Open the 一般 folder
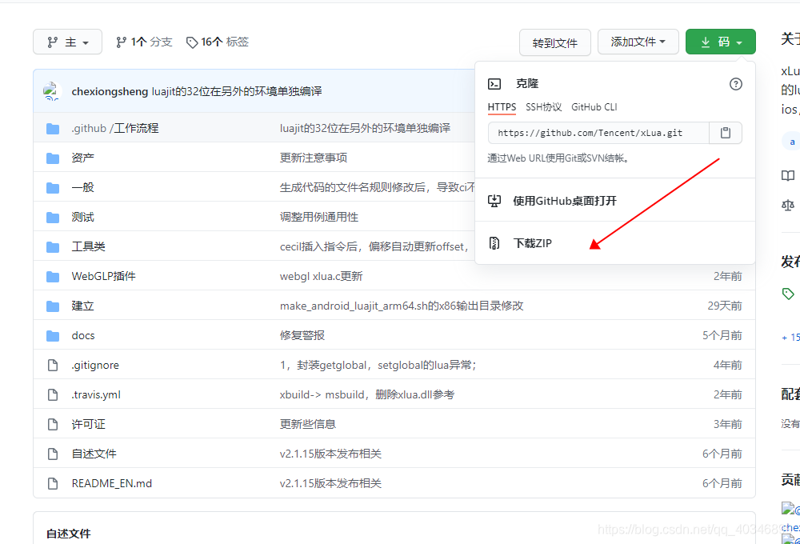800x544 pixels. 82,187
